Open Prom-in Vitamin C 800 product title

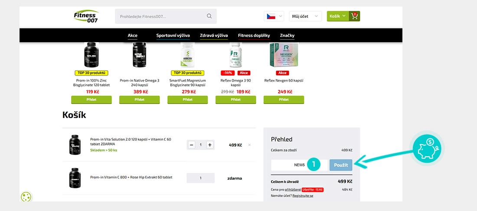pyautogui.click(x=131, y=177)
